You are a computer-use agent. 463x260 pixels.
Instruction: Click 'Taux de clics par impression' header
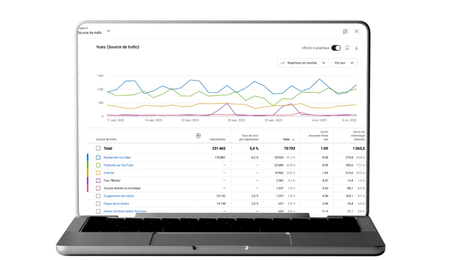click(x=248, y=137)
